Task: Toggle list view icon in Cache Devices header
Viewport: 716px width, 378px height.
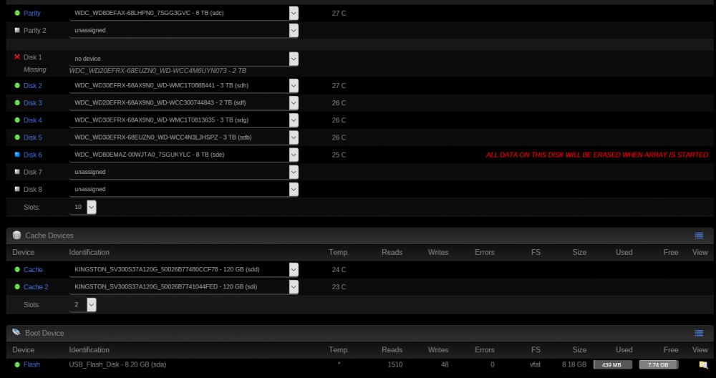Action: 699,236
